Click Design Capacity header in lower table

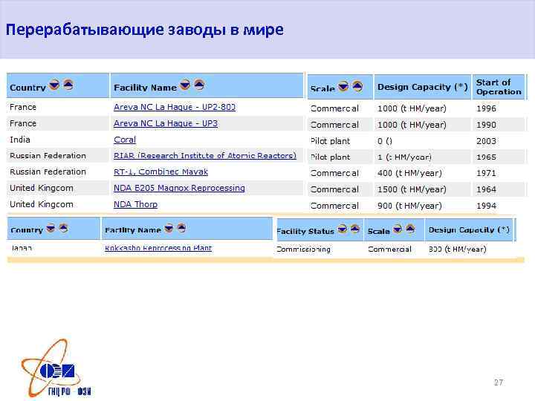coord(469,230)
